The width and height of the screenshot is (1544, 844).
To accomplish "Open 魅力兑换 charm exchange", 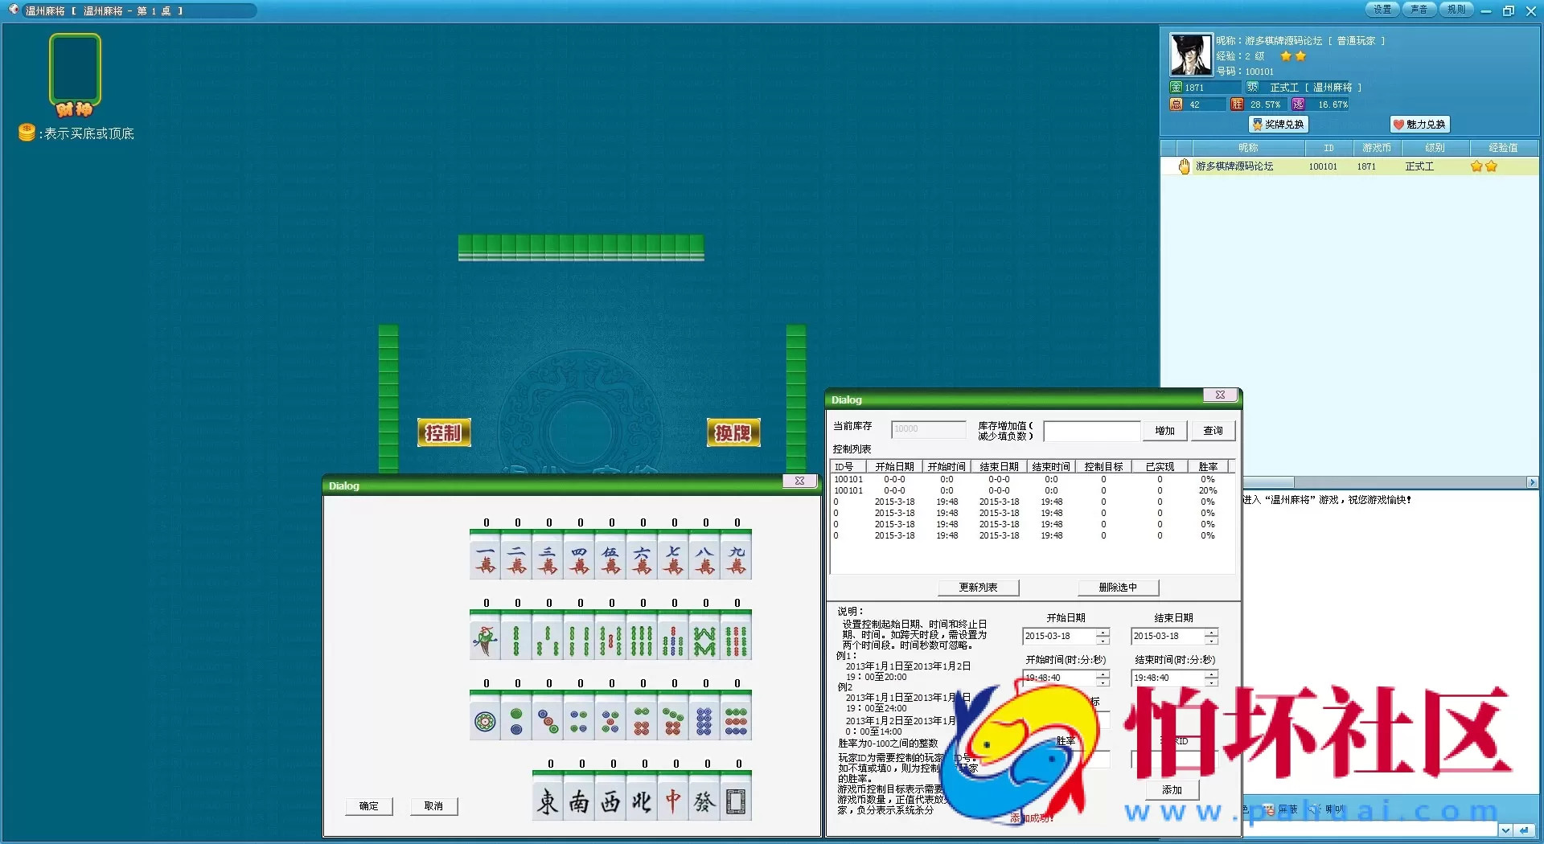I will point(1420,125).
